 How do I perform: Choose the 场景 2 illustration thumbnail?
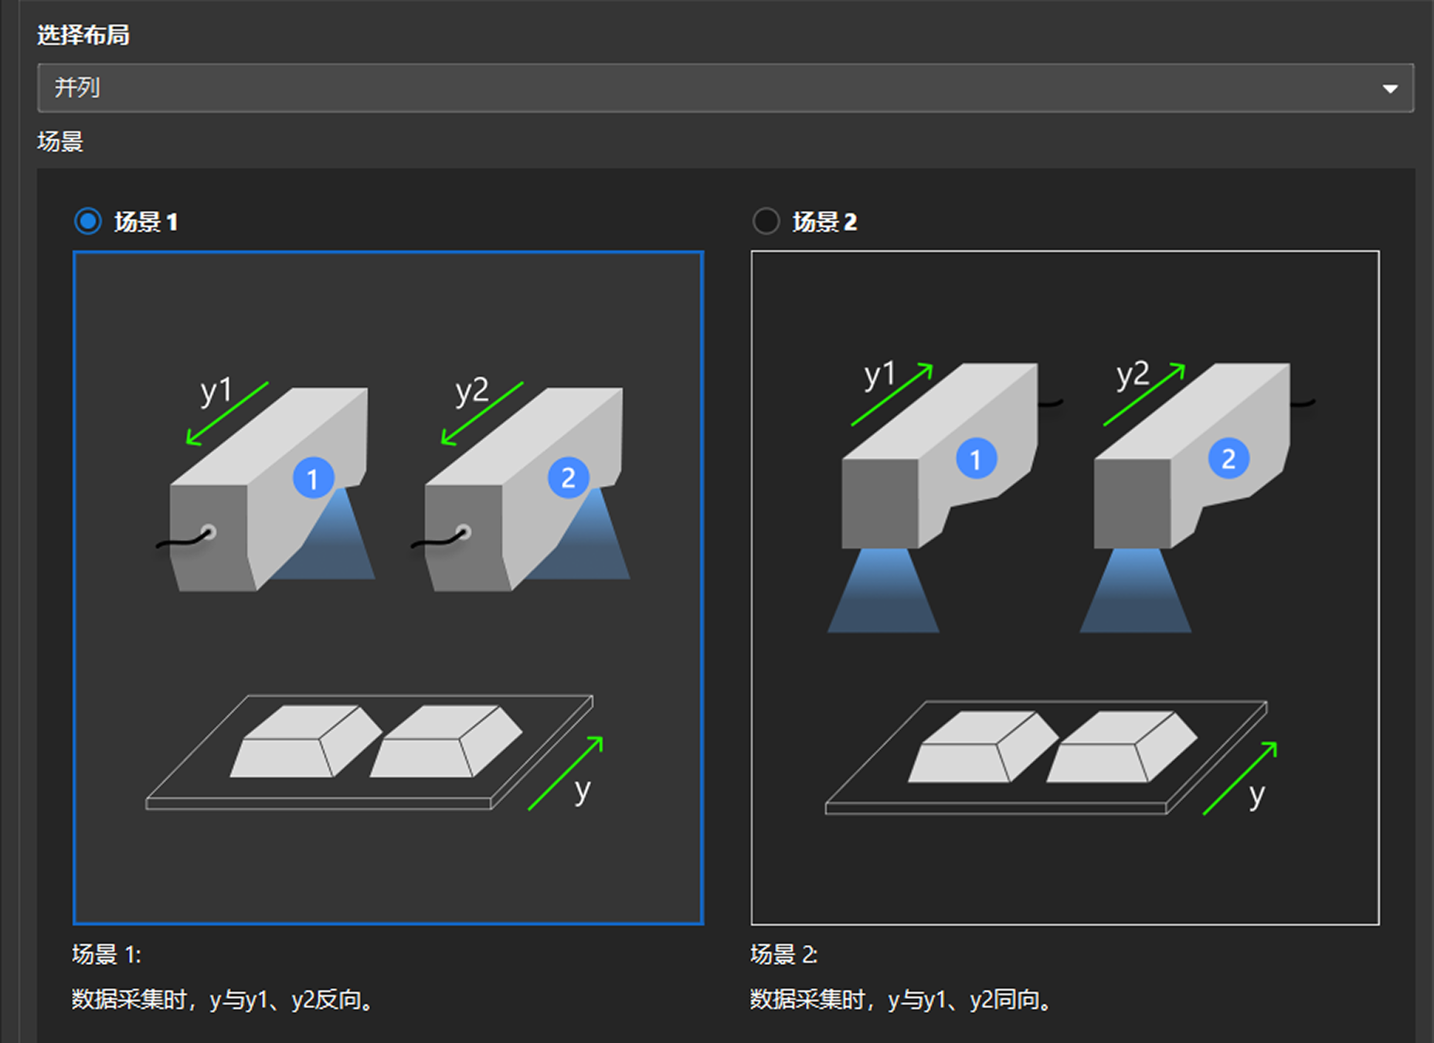tap(1065, 587)
